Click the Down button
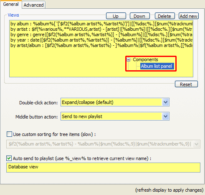Viewport: 205px width, 195px height. [140, 16]
